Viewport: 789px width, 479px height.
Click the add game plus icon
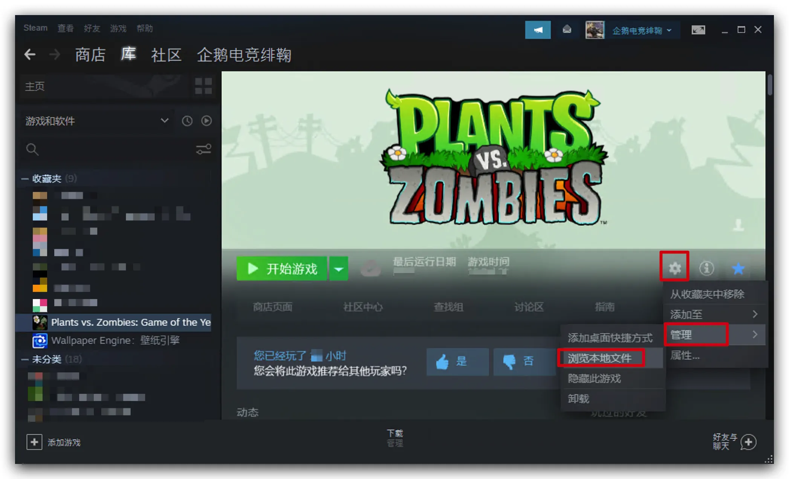point(34,442)
